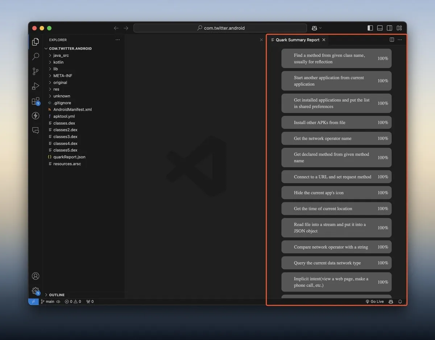The height and width of the screenshot is (340, 435).
Task: Open the Source Control view
Action: click(36, 71)
